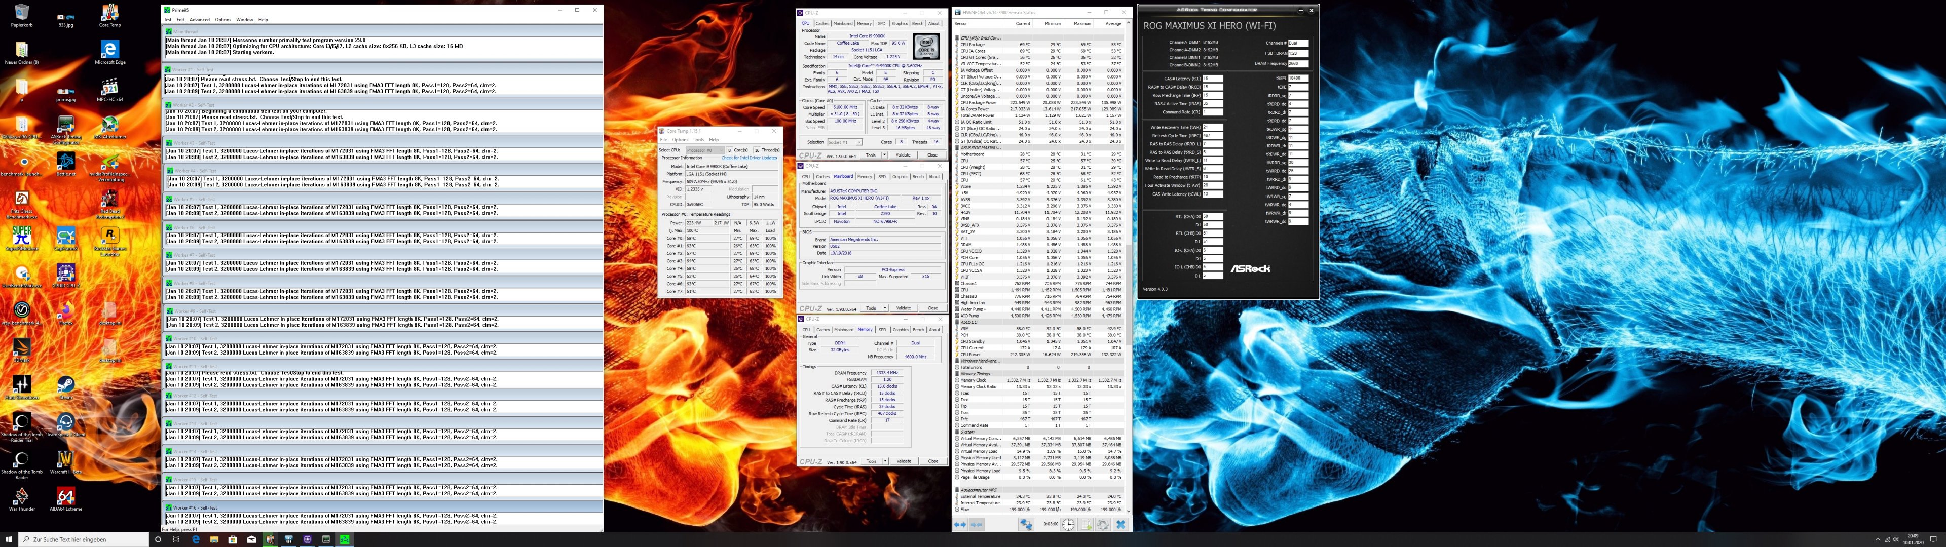This screenshot has height=547, width=1946.
Task: Click HWiNFO expand columns blue arrows icon
Action: [959, 524]
